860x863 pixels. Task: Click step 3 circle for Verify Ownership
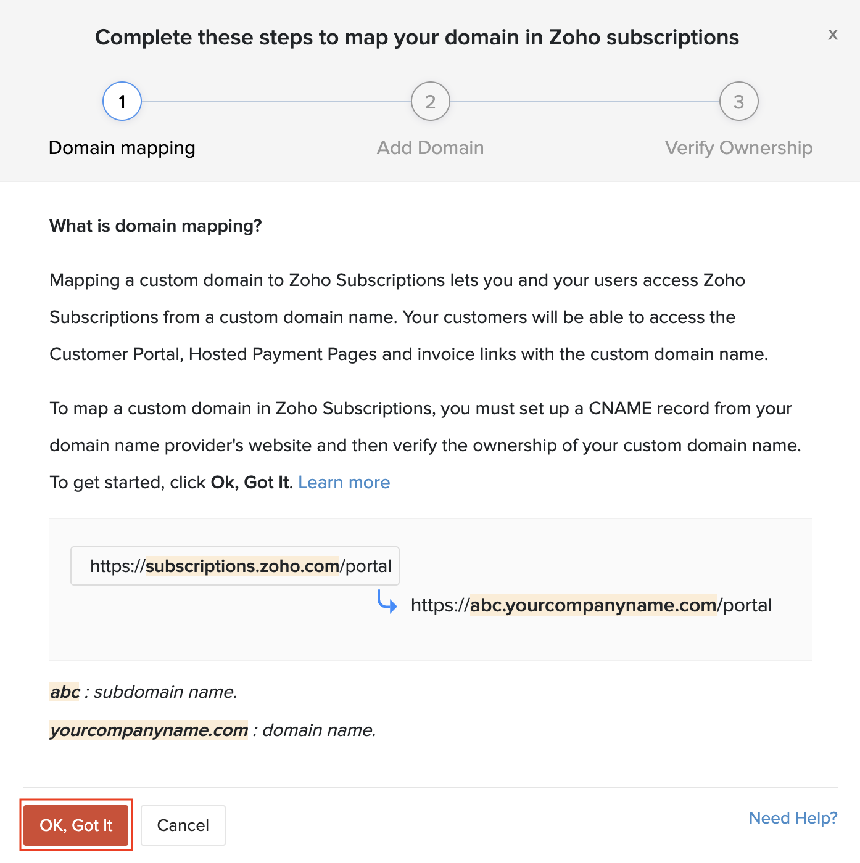pyautogui.click(x=738, y=101)
